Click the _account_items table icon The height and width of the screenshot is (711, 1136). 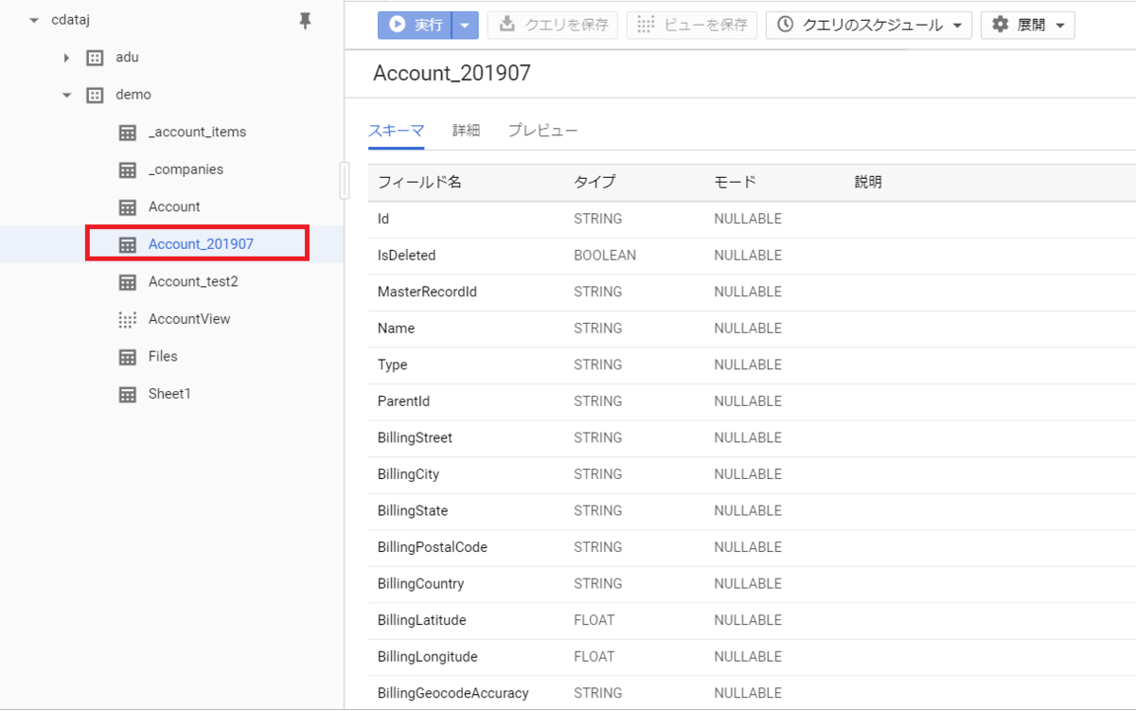pos(128,133)
